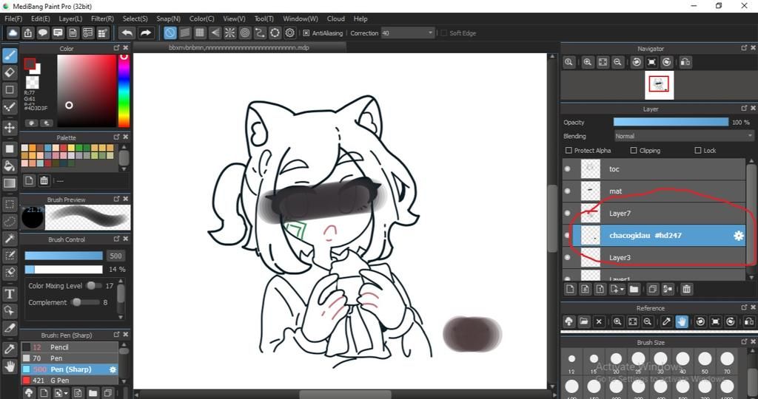Viewport: 758px width, 399px height.
Task: Open the Blending mode dropdown
Action: pyautogui.click(x=683, y=136)
